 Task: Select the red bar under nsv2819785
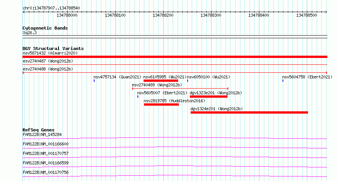coord(161,105)
